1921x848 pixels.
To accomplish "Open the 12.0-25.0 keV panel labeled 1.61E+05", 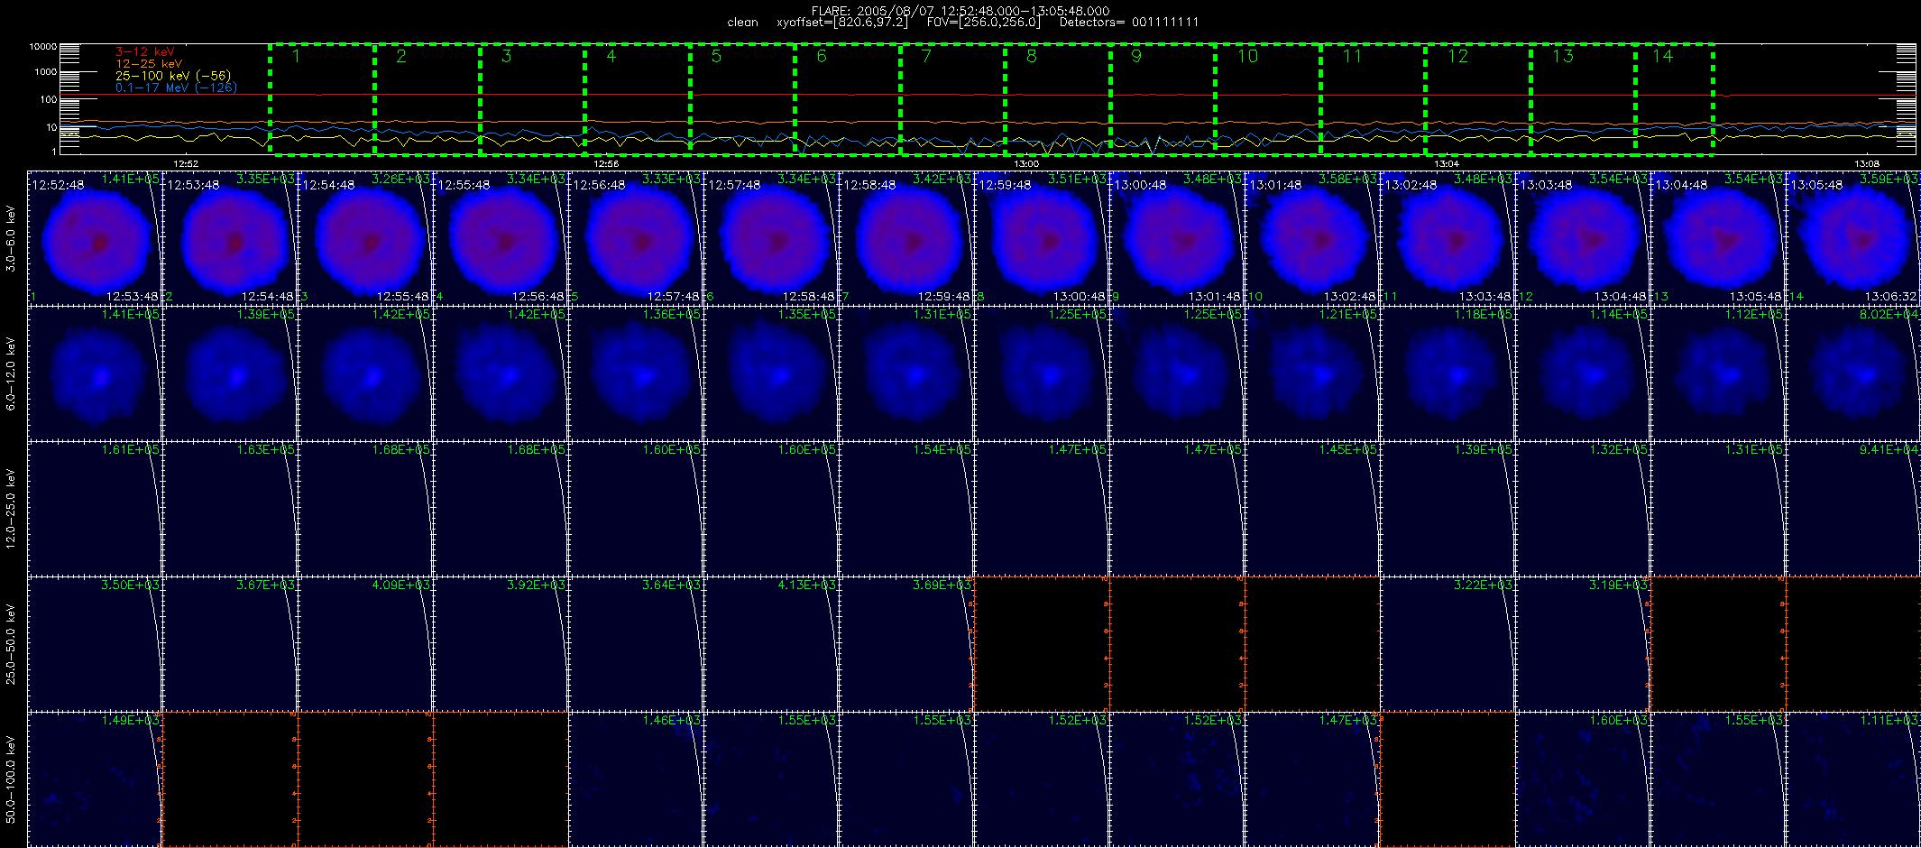I will (x=95, y=509).
